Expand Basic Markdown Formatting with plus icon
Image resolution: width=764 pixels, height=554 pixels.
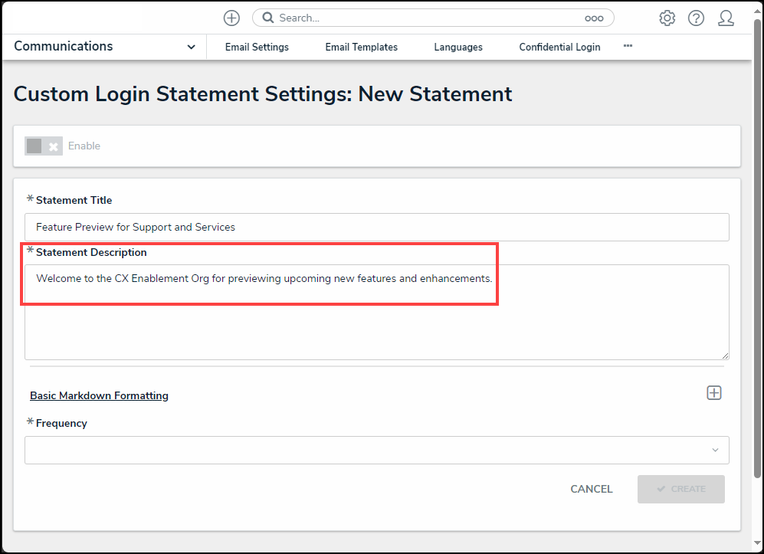tap(713, 393)
